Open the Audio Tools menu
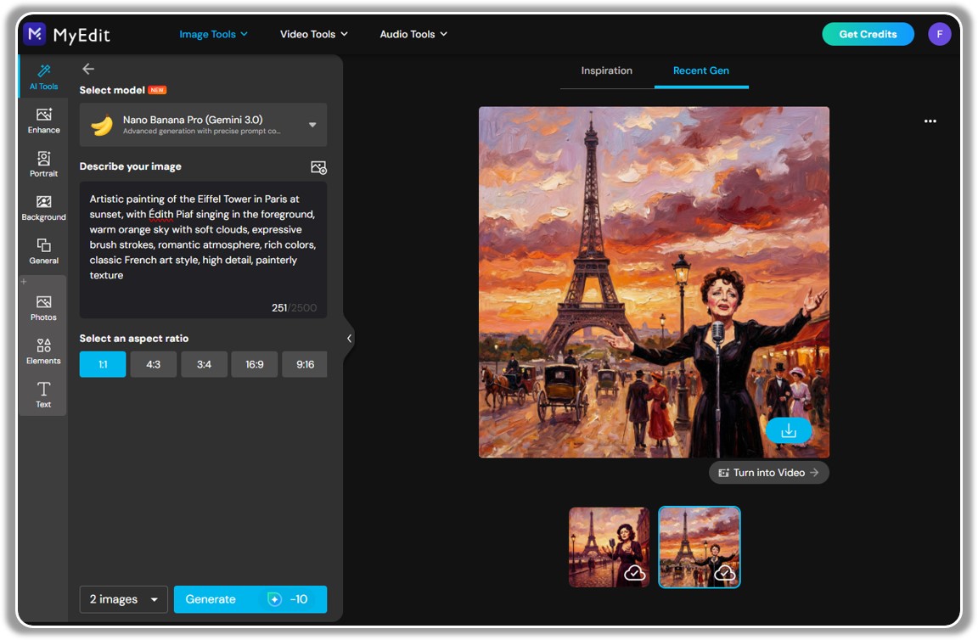This screenshot has width=978, height=640. [x=413, y=34]
